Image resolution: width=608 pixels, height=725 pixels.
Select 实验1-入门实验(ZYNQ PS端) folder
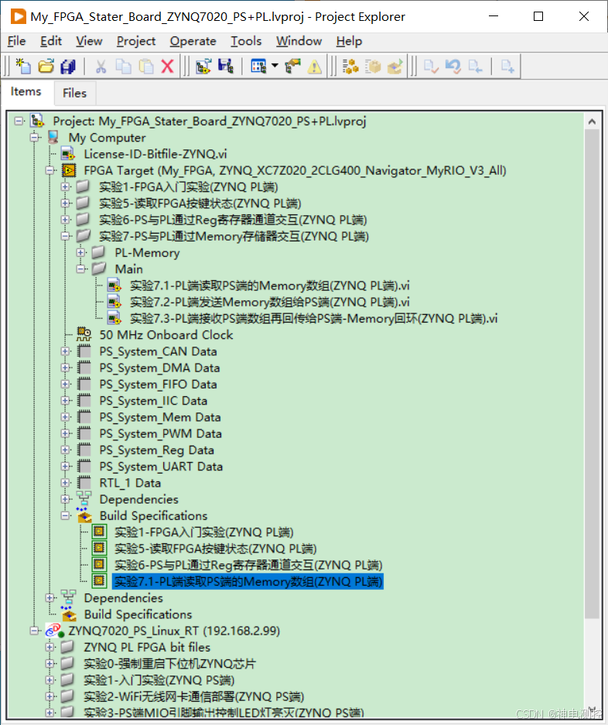(159, 680)
